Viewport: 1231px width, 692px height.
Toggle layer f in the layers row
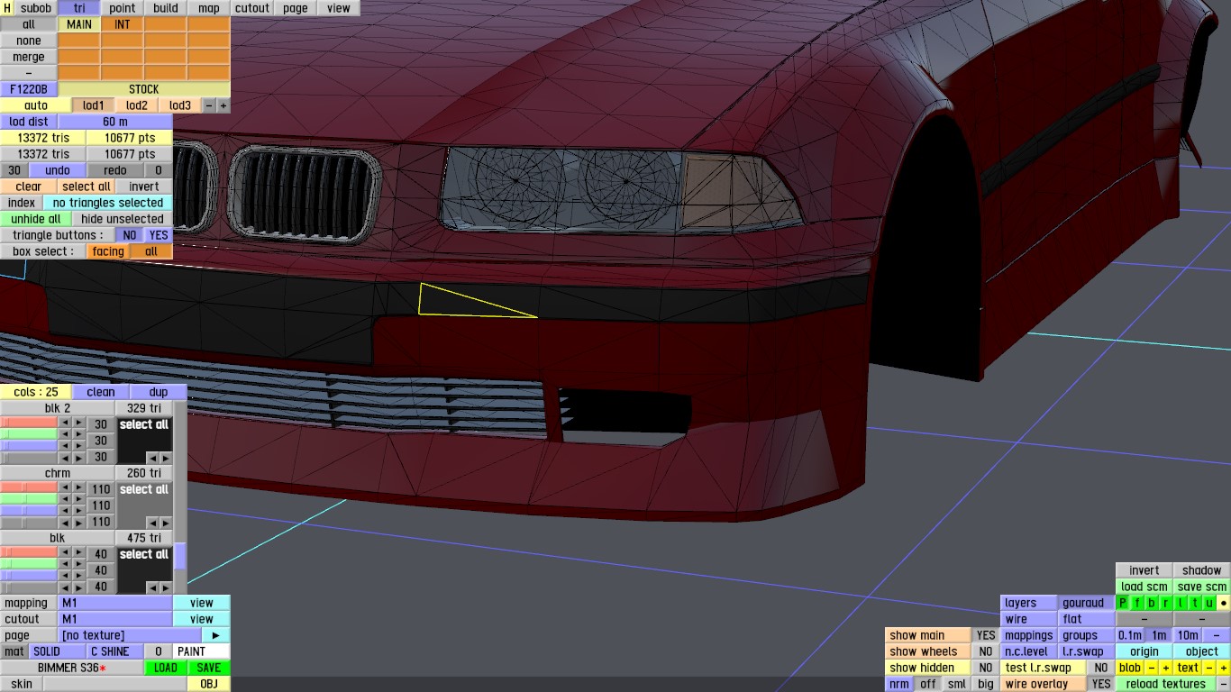point(1137,603)
